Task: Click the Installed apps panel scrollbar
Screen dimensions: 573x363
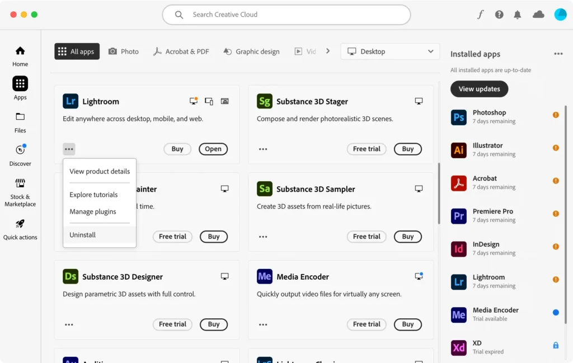Action: (566, 215)
